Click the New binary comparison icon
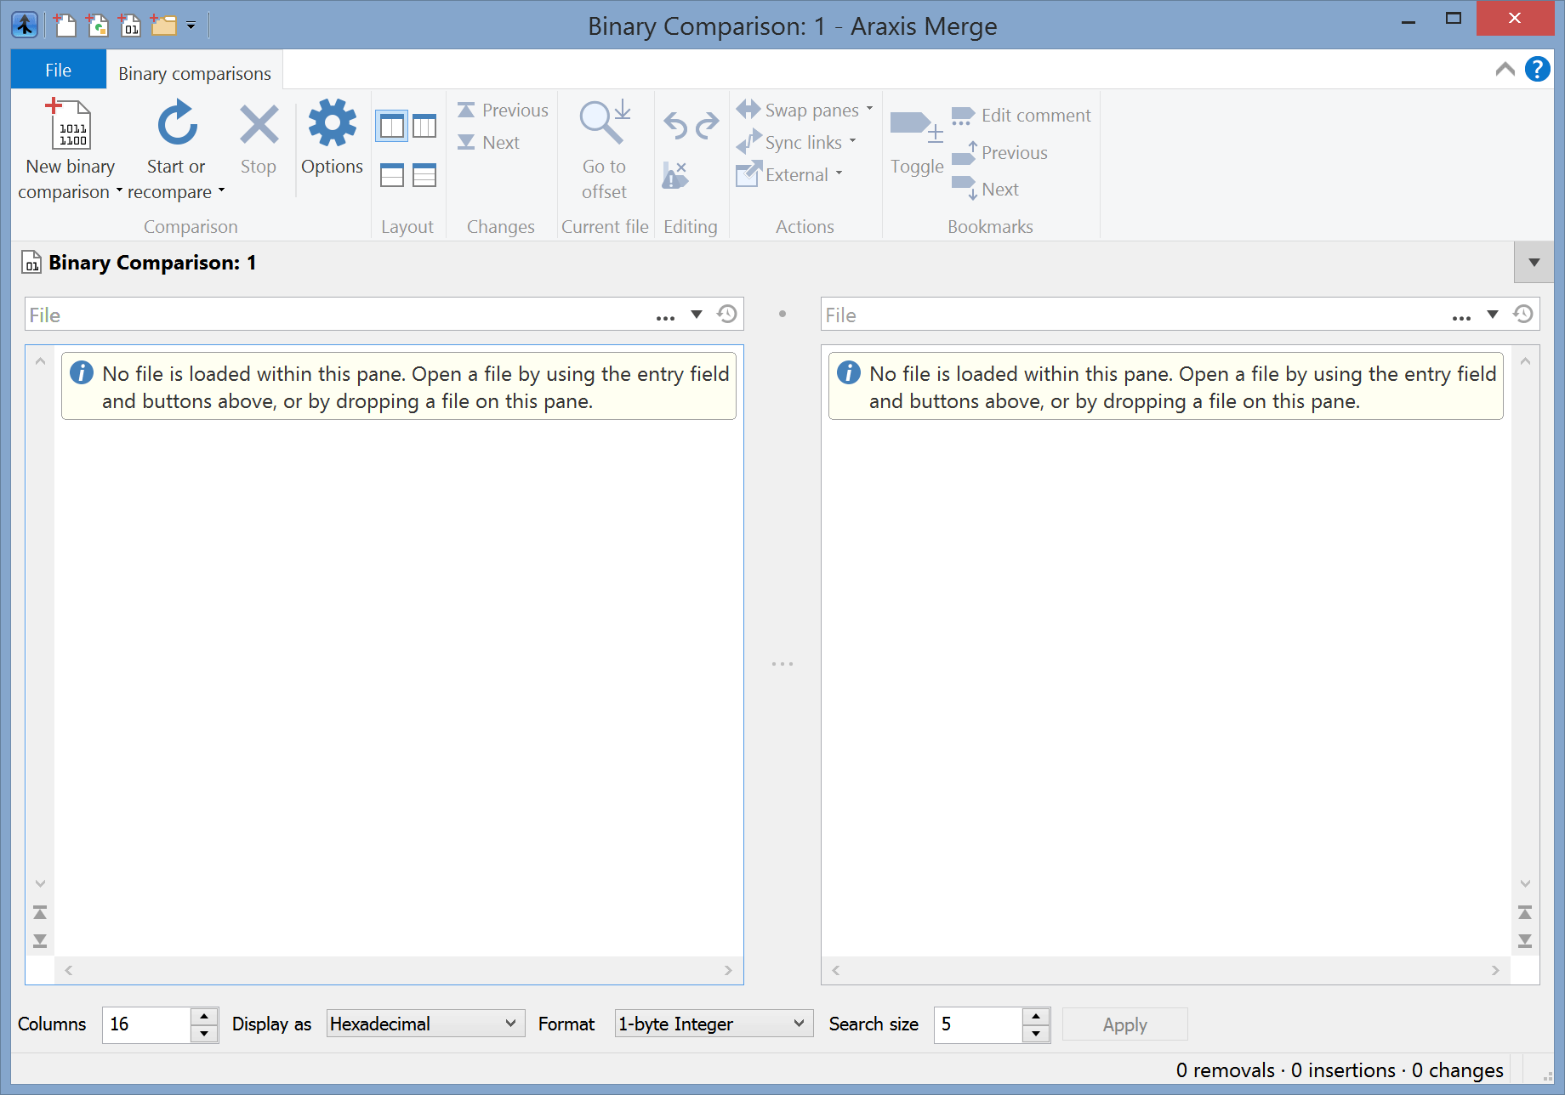Screen dimensions: 1565x1095 pyautogui.click(x=70, y=124)
